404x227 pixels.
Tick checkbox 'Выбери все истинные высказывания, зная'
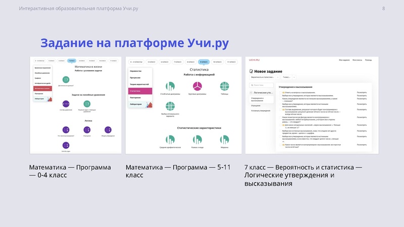point(280,131)
